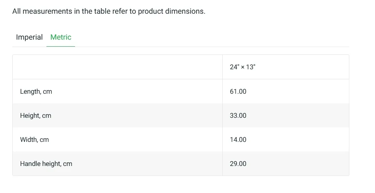Click the 29.00 handle height value
Screen dimensions: 375x193
[x=238, y=164]
